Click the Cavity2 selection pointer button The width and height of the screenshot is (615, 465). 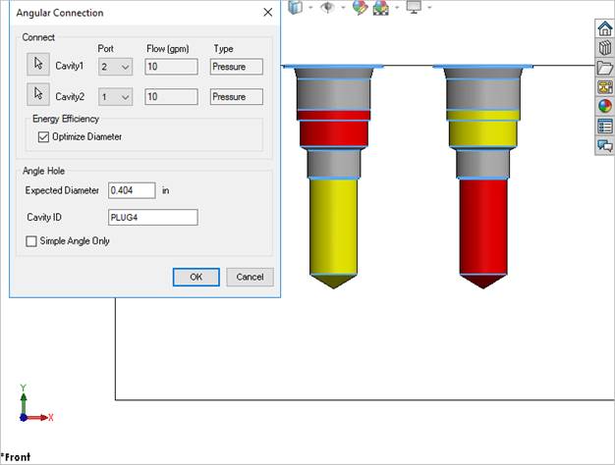click(x=38, y=94)
